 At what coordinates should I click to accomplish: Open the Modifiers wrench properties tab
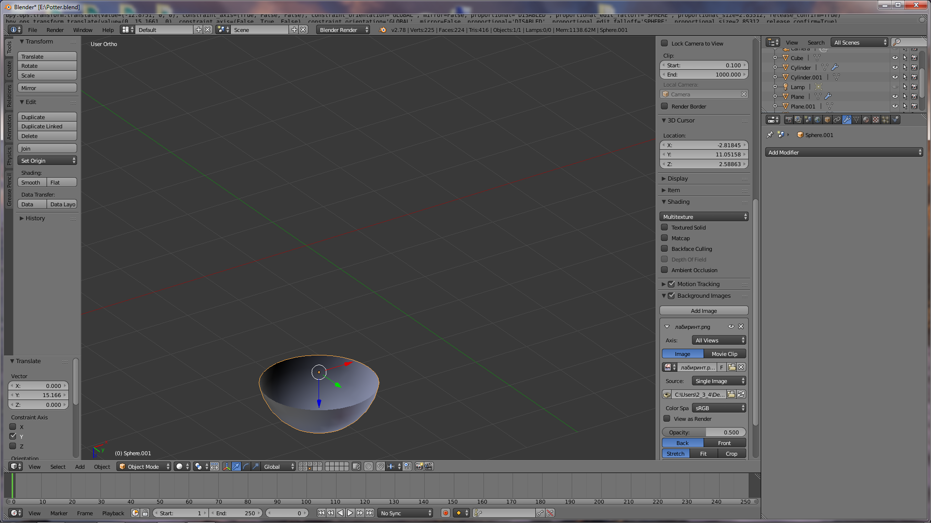pos(847,120)
